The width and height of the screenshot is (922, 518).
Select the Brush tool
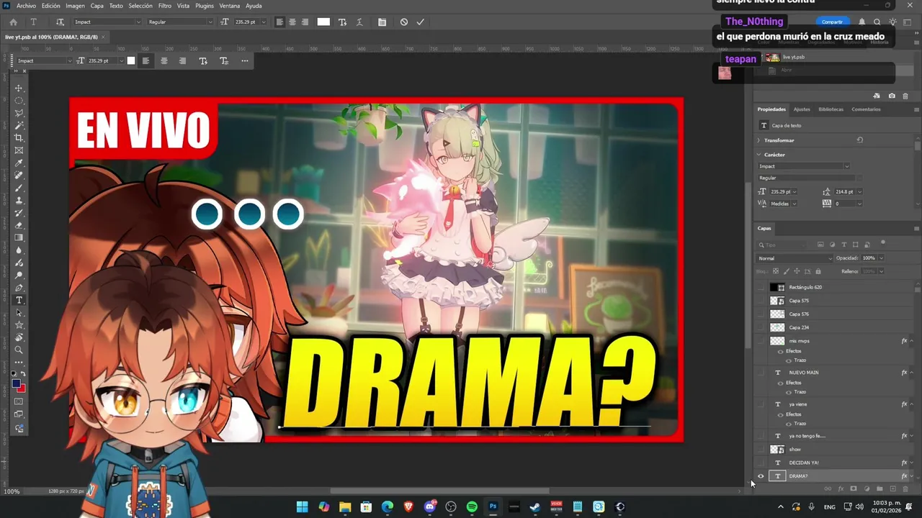[x=19, y=188]
